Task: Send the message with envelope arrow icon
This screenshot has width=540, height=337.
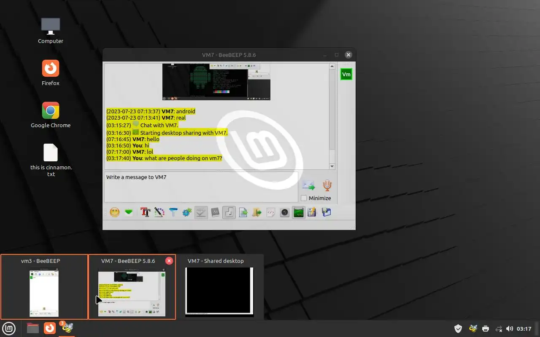Action: [308, 185]
